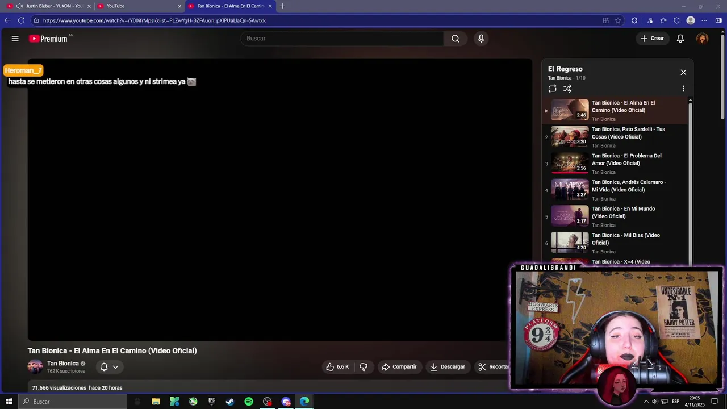Shuffle the El Regreso playlist
727x409 pixels.
click(567, 89)
